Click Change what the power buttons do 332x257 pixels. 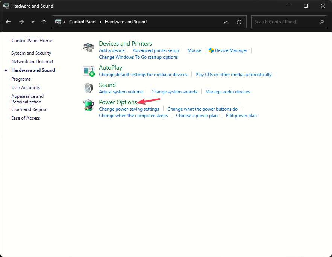[202, 109]
